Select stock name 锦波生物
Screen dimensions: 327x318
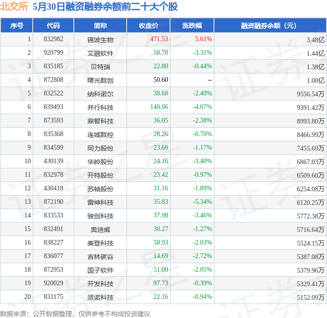pos(100,40)
